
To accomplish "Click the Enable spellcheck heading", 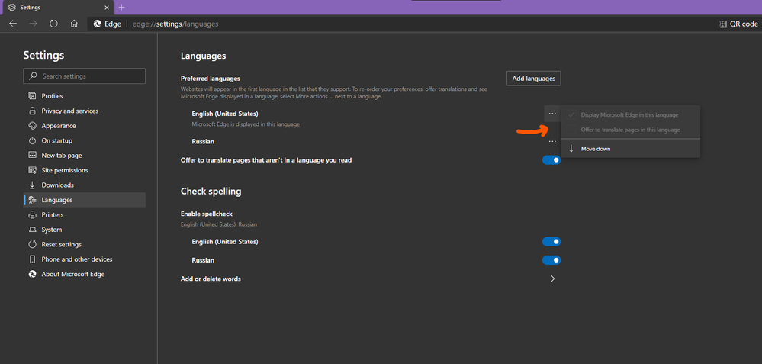I will tap(207, 214).
